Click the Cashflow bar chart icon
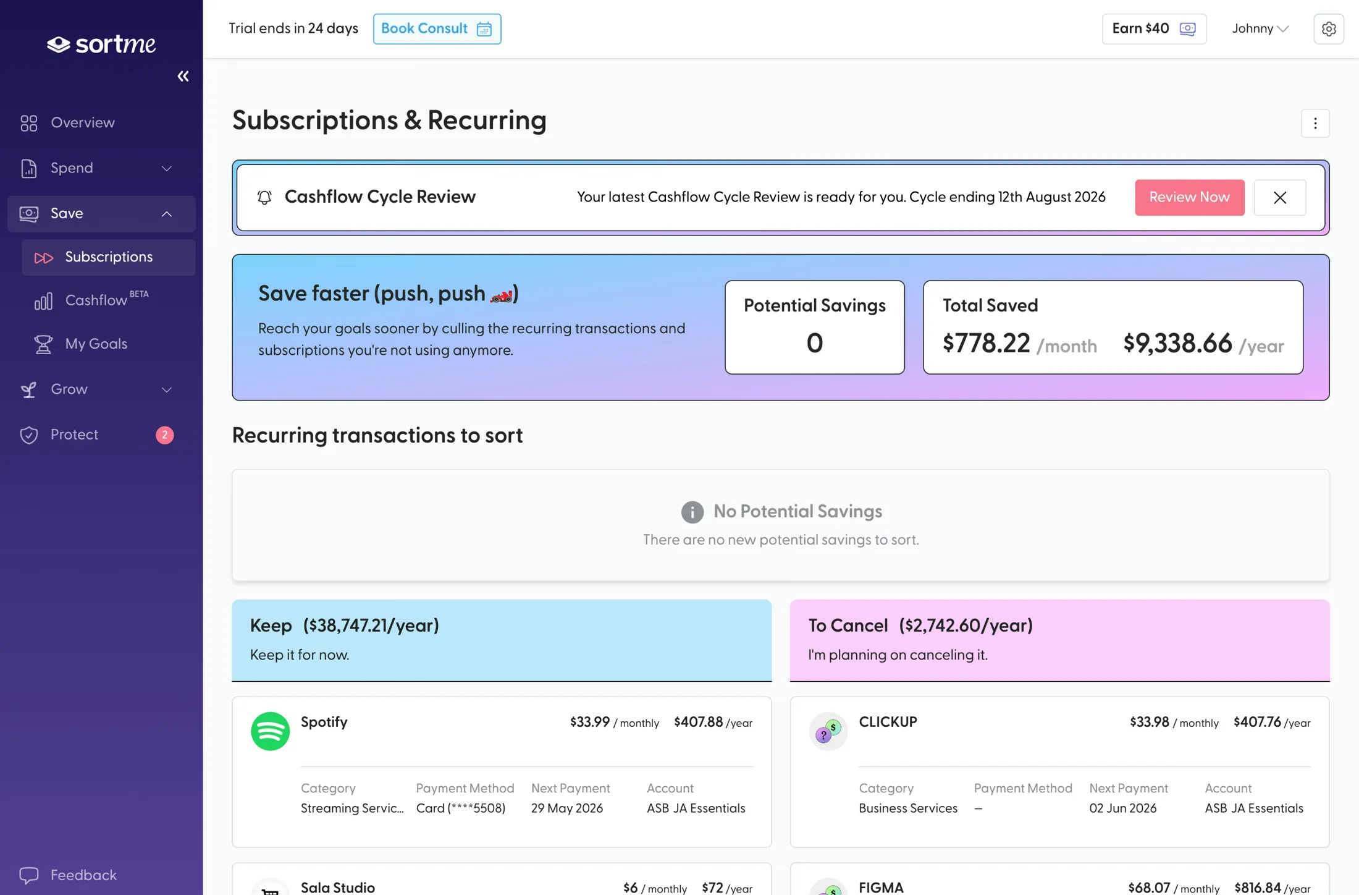 (x=43, y=301)
